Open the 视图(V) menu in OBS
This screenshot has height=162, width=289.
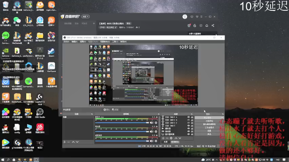[x=83, y=42]
